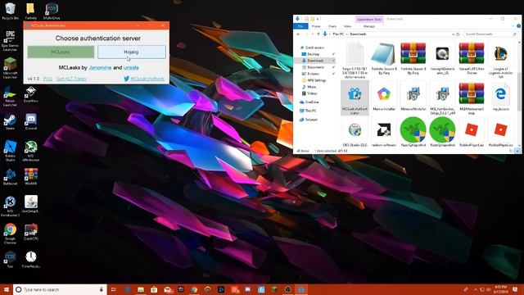
Task: Click the Explorer back navigation arrow
Action: 298,34
